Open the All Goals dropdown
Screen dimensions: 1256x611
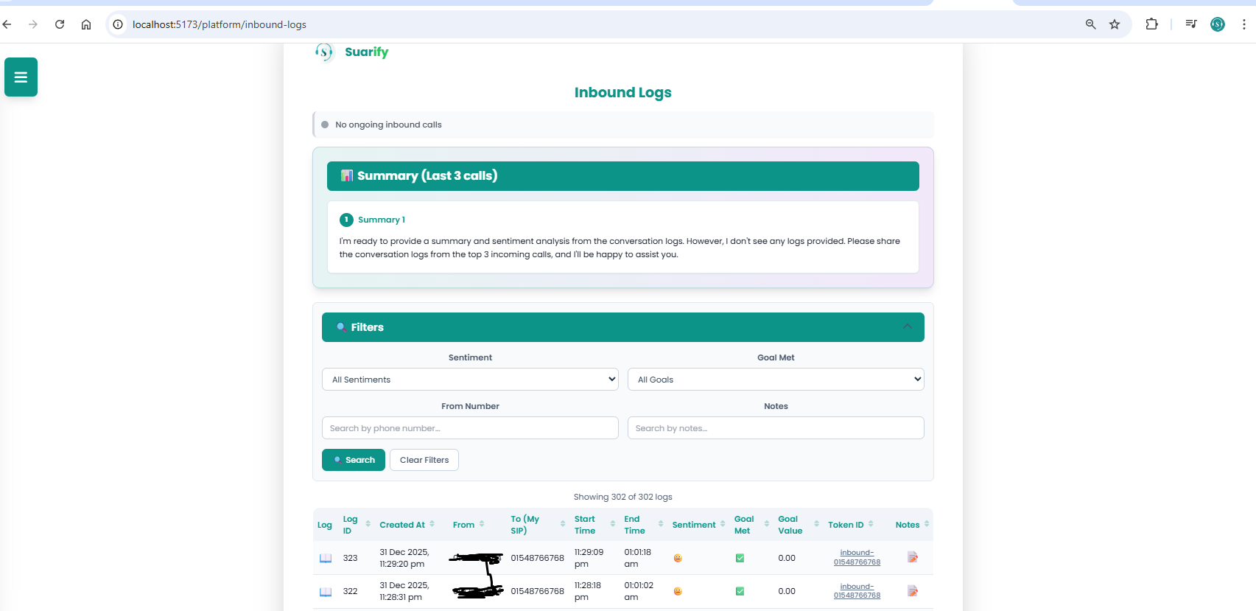(776, 380)
